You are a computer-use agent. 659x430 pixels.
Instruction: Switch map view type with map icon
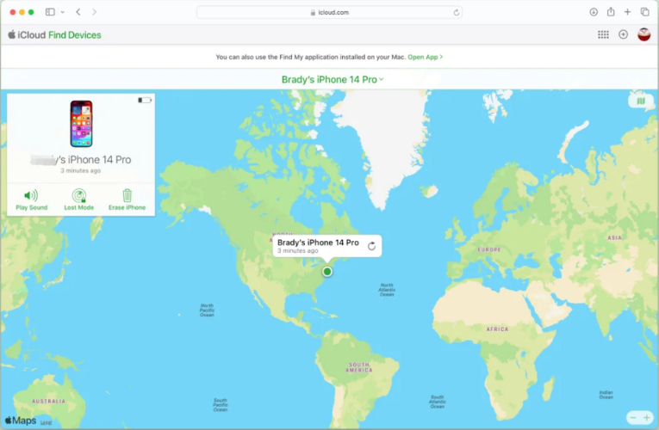click(640, 101)
